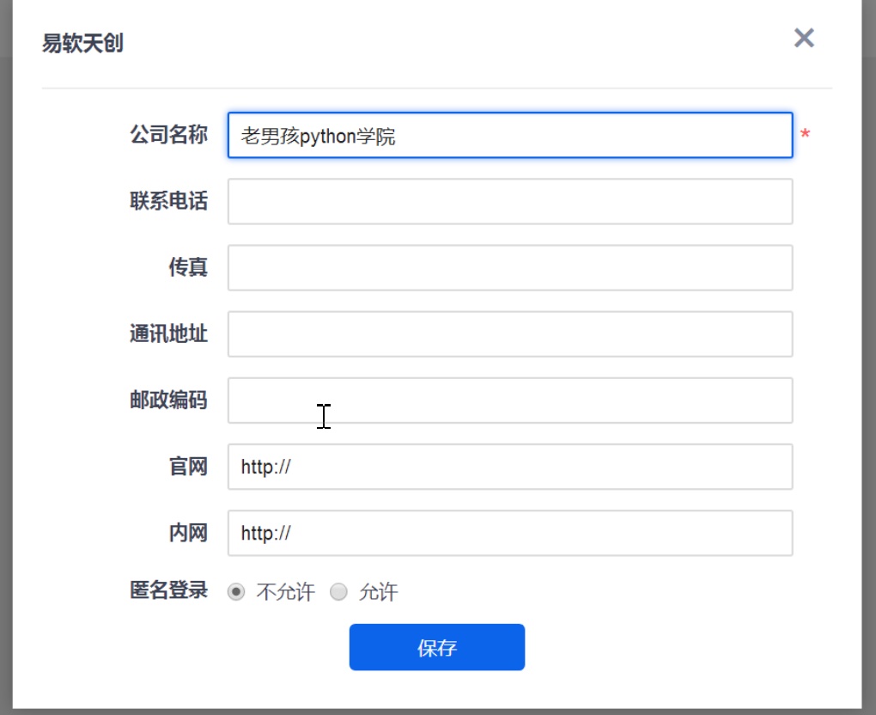876x715 pixels.
Task: Select the 不允许 anonymous login radio
Action: [236, 592]
